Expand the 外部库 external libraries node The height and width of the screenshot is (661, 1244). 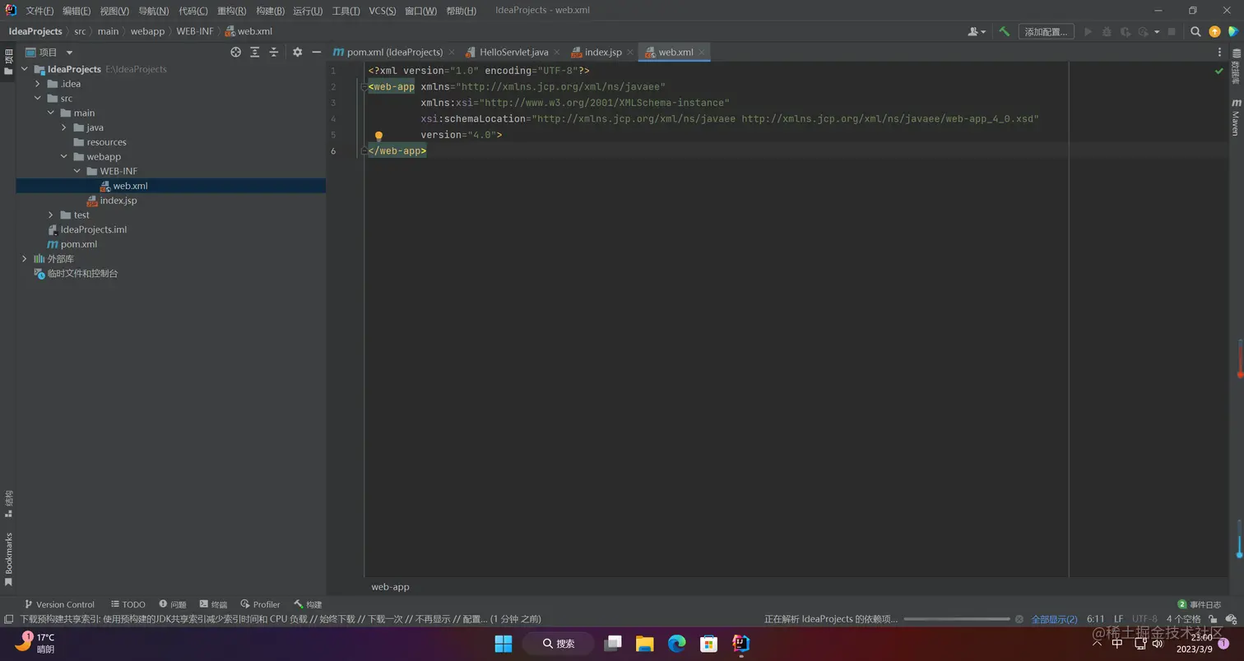coord(25,259)
